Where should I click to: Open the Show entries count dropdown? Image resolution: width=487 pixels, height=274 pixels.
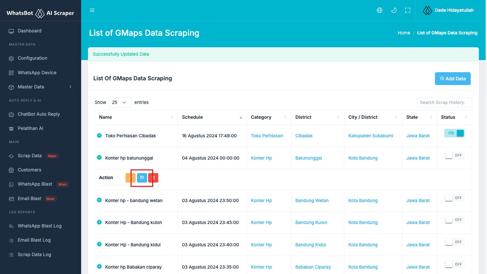point(120,102)
